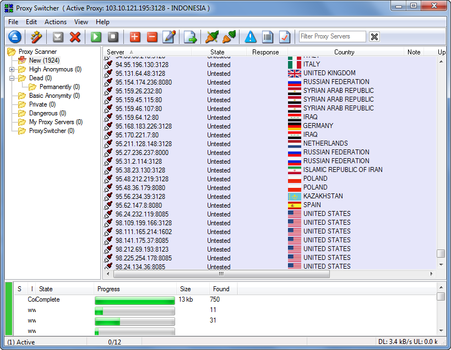
Task: Open the Edit menu
Action: pos(31,22)
